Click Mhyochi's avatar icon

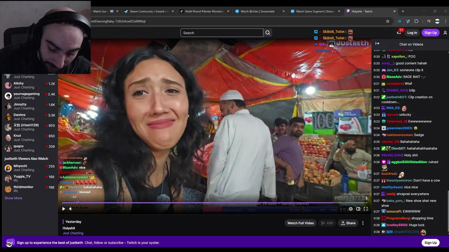pyautogui.click(x=8, y=168)
